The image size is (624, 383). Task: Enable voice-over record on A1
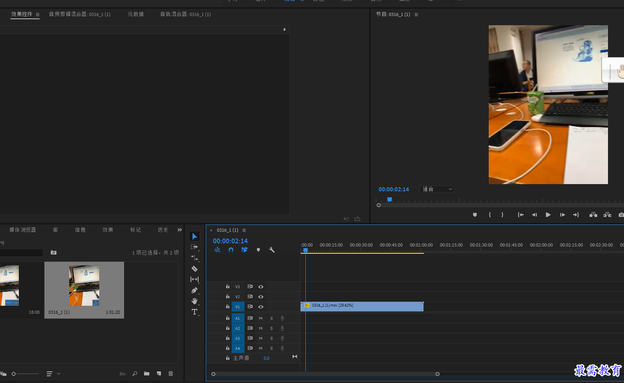pyautogui.click(x=282, y=318)
